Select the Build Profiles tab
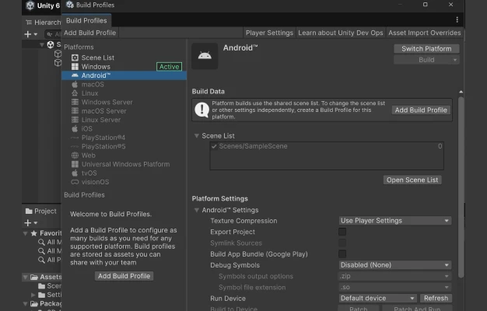 click(86, 20)
